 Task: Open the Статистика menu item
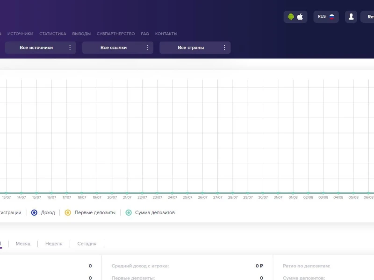point(52,34)
